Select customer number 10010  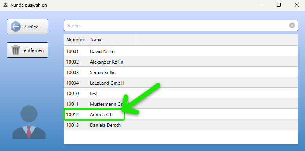72,94
